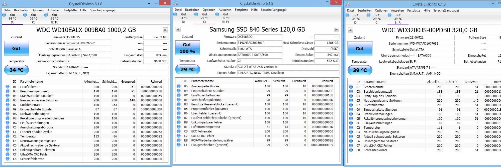Viewport: 501px width, 167px height.
Task: Click Parametername column header in left window
Action: [50, 82]
